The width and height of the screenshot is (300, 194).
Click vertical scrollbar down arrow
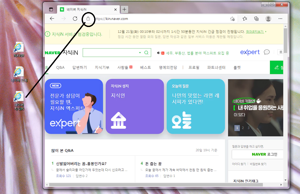click(285, 180)
